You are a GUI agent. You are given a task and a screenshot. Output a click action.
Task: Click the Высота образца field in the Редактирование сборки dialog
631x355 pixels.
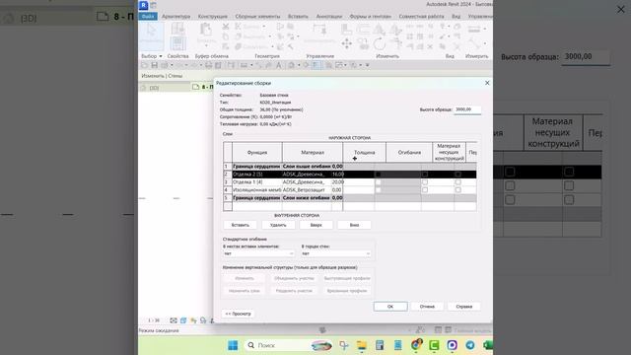(467, 109)
